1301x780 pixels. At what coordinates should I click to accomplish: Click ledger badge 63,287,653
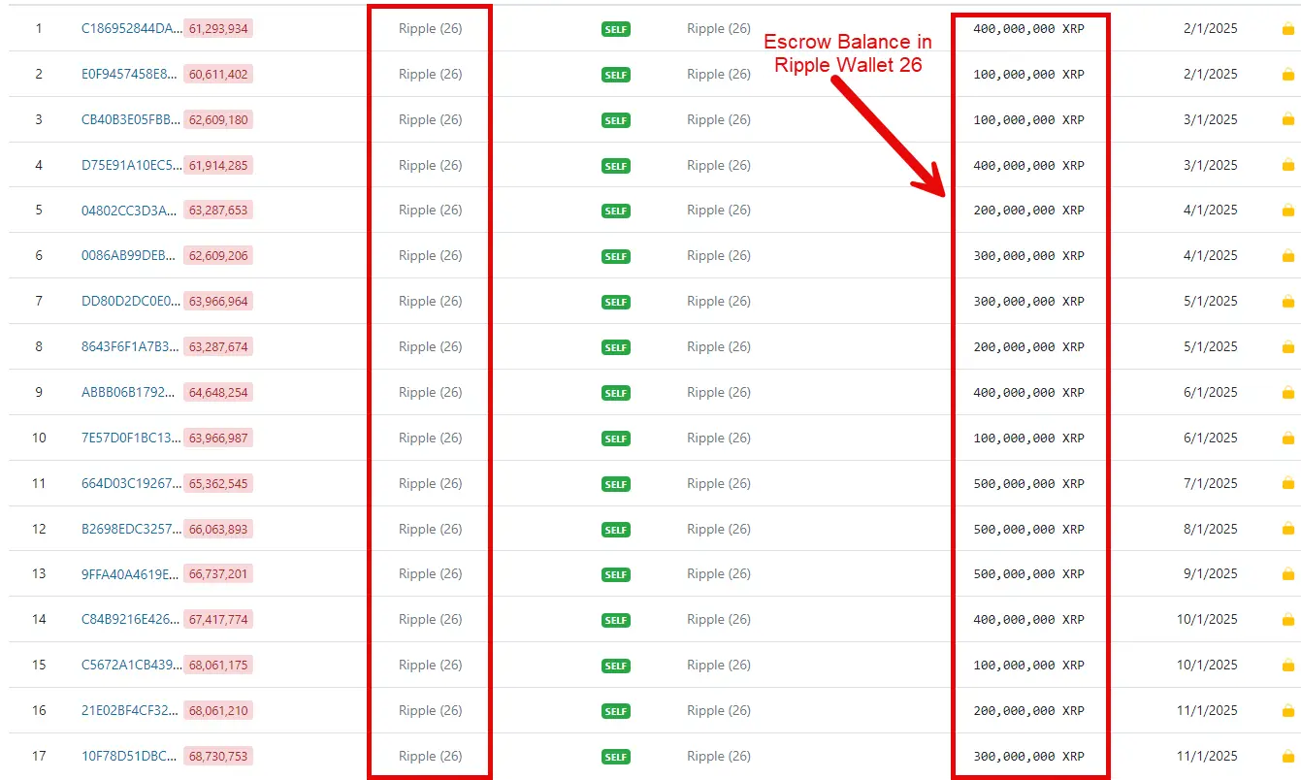pos(218,211)
